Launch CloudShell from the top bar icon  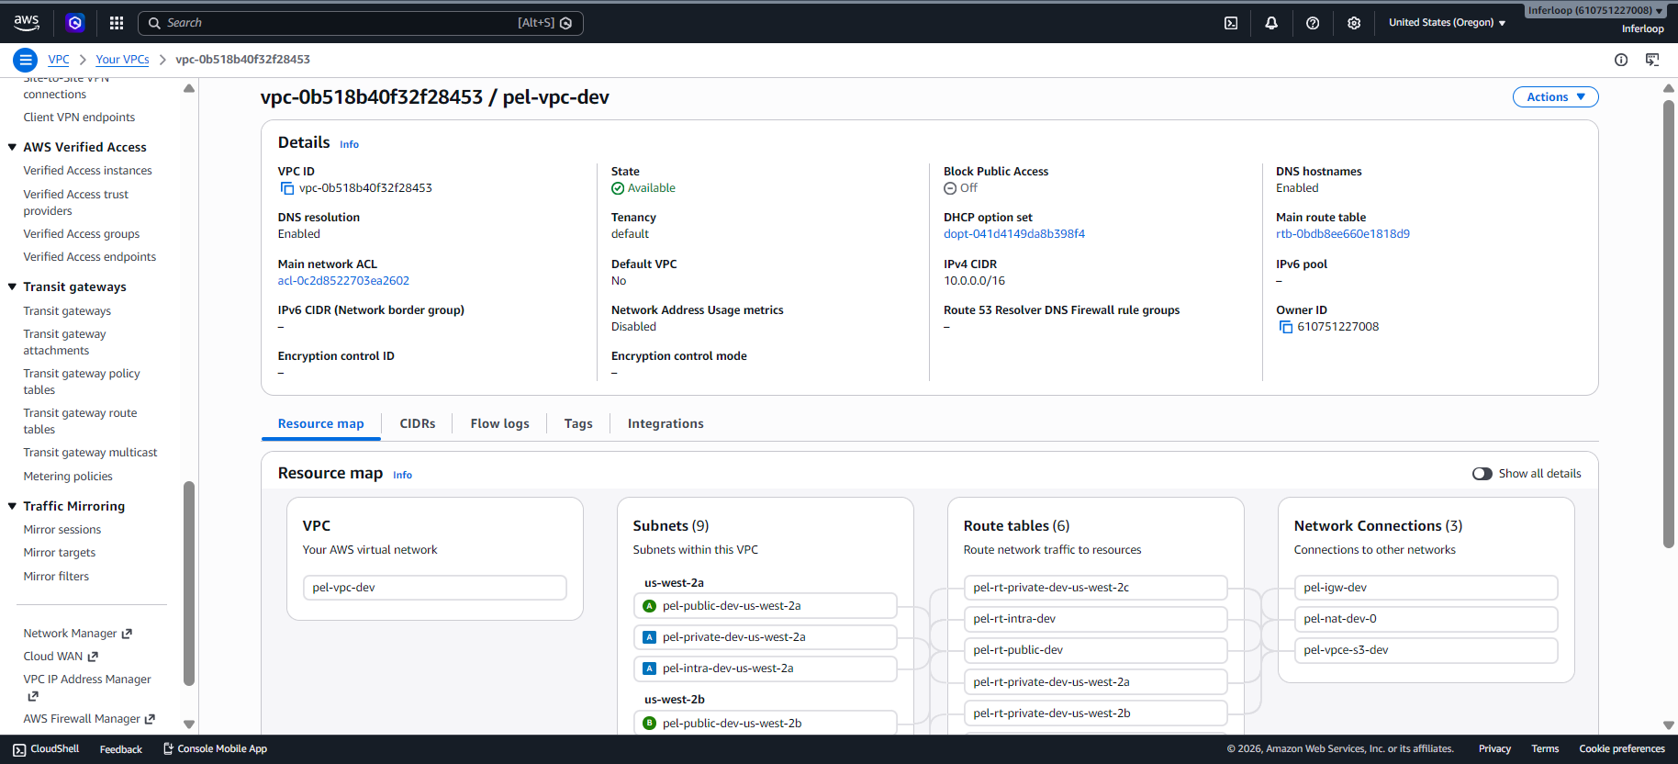point(1231,23)
